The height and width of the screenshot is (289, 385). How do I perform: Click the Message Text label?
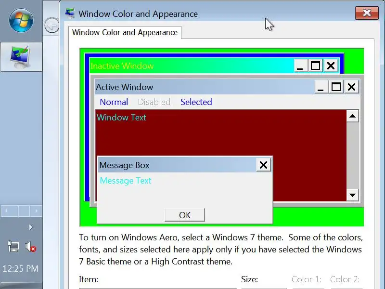click(126, 181)
